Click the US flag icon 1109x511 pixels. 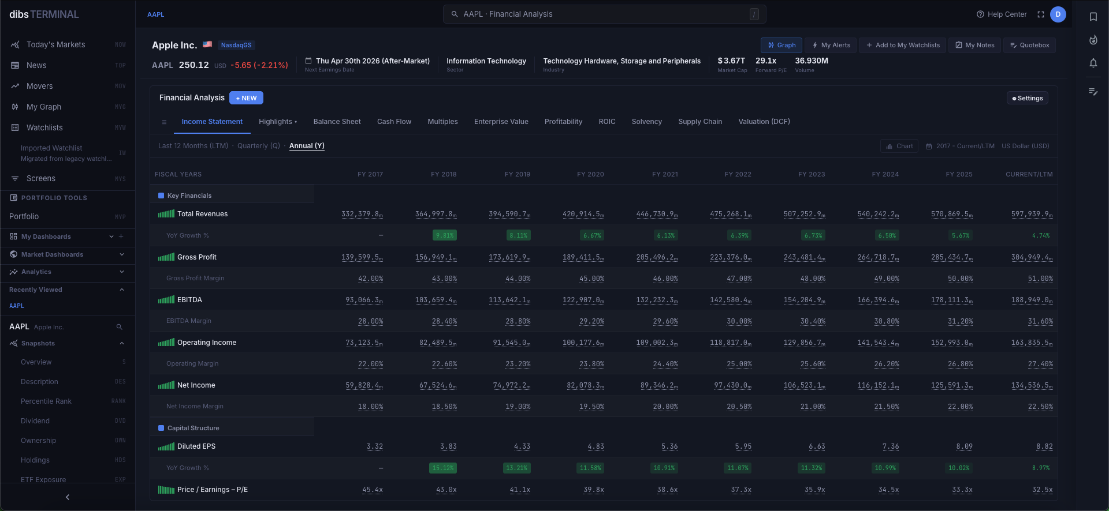[207, 44]
